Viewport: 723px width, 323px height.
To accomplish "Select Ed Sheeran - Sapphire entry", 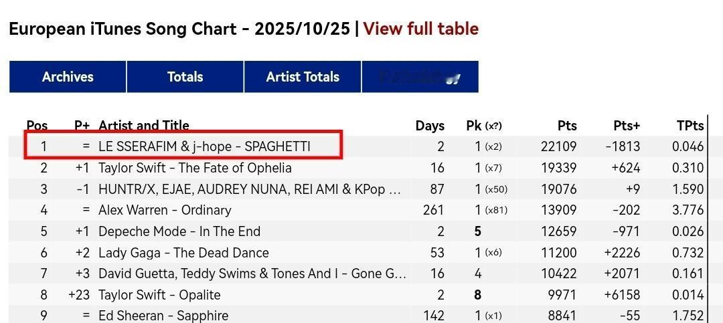I will [x=163, y=316].
